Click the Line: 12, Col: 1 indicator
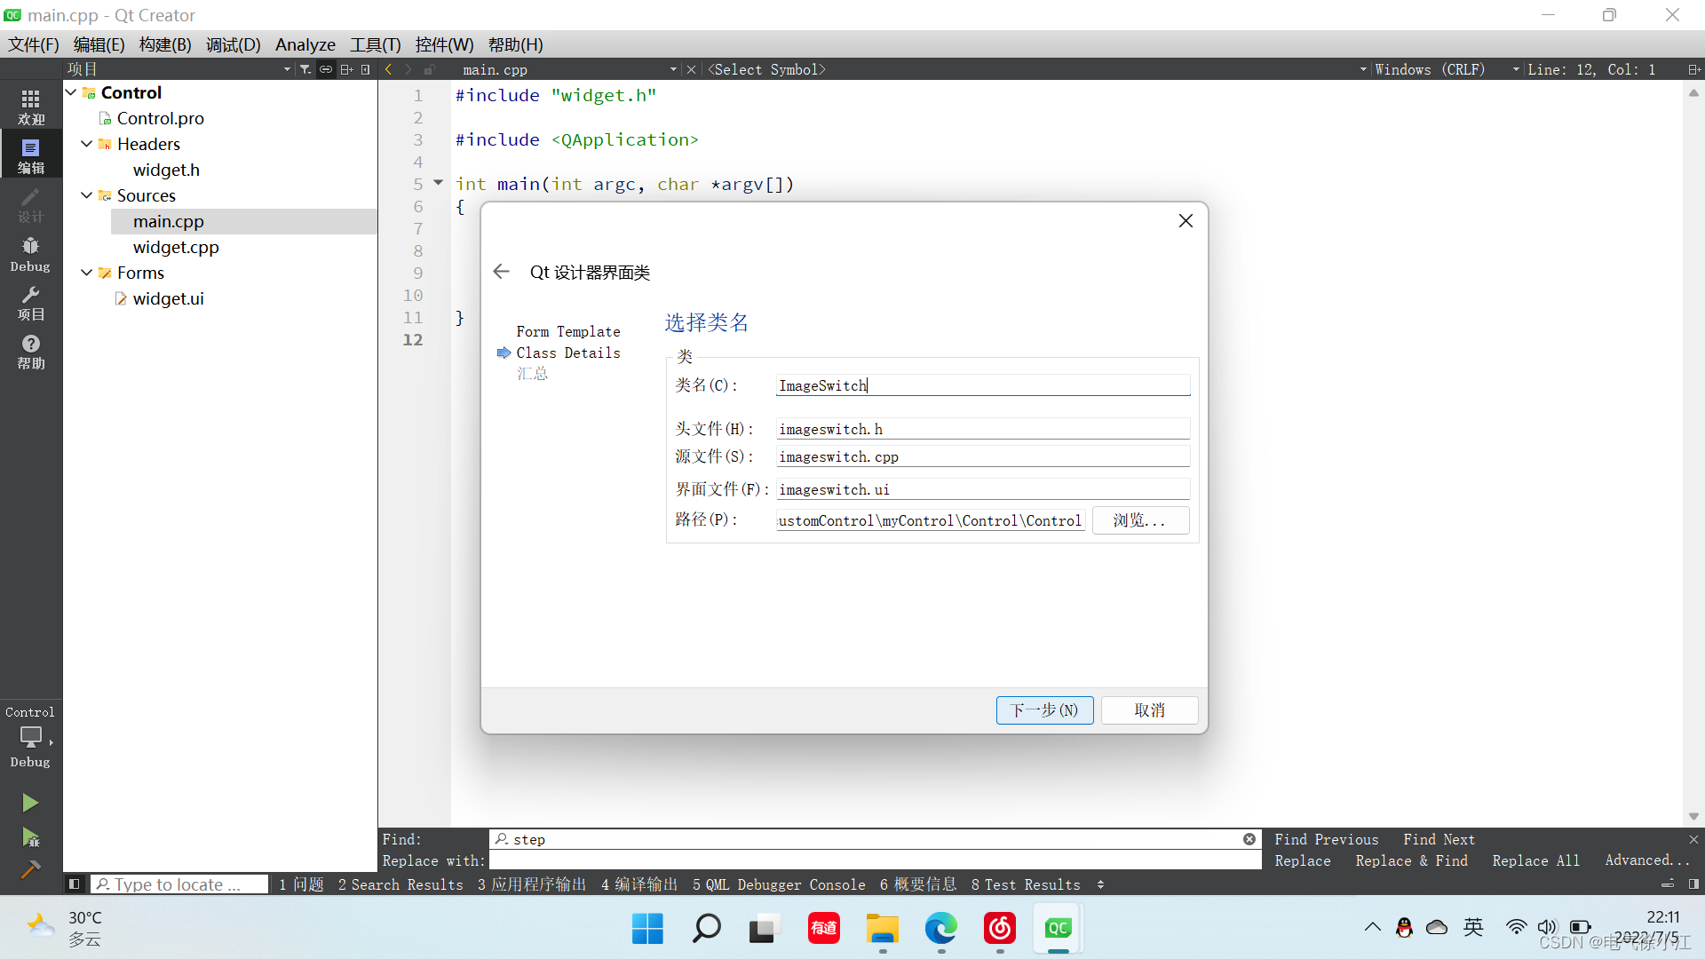 1591,69
